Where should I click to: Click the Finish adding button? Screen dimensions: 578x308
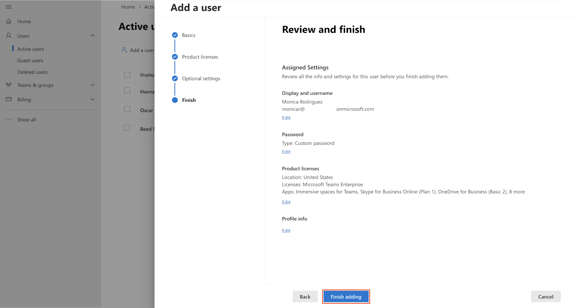point(346,297)
